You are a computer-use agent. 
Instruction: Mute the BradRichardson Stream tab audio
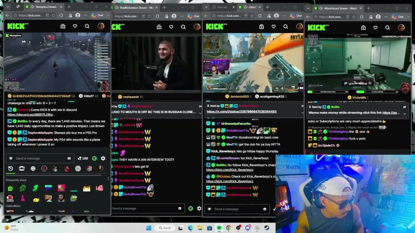click(117, 7)
